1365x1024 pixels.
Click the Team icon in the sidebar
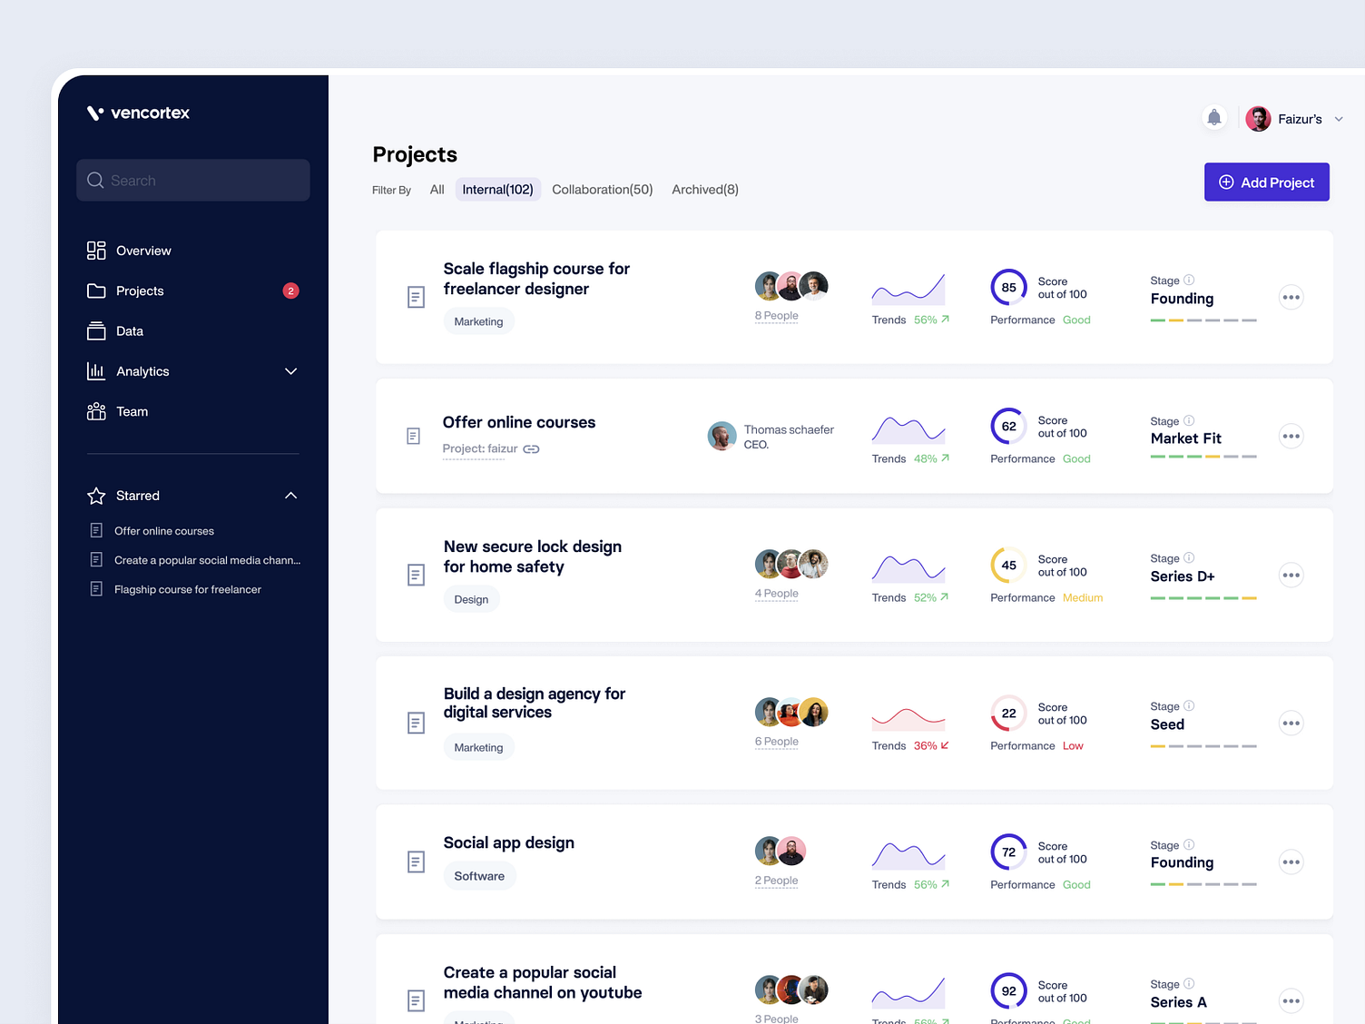(96, 411)
